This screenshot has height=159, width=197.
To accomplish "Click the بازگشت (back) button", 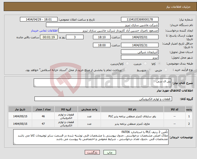I will tap(92, 152).
